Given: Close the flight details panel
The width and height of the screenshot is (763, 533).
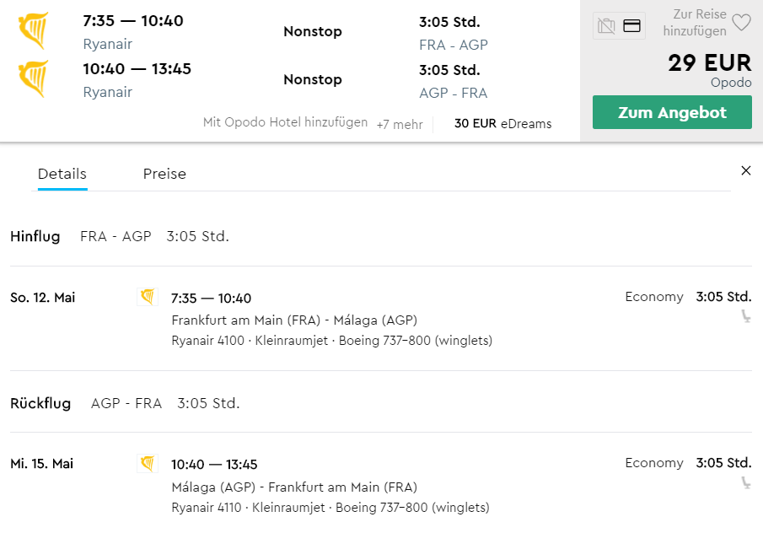Looking at the screenshot, I should click(x=745, y=170).
